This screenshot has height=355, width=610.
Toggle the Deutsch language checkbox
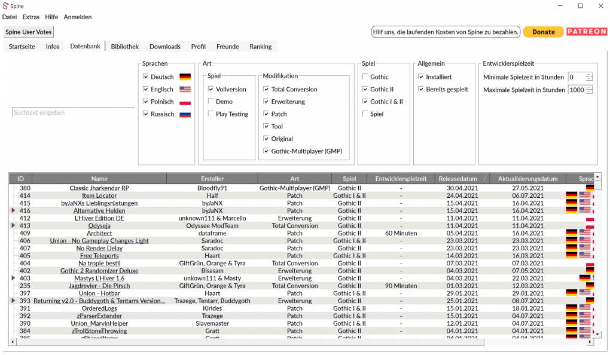pos(146,76)
